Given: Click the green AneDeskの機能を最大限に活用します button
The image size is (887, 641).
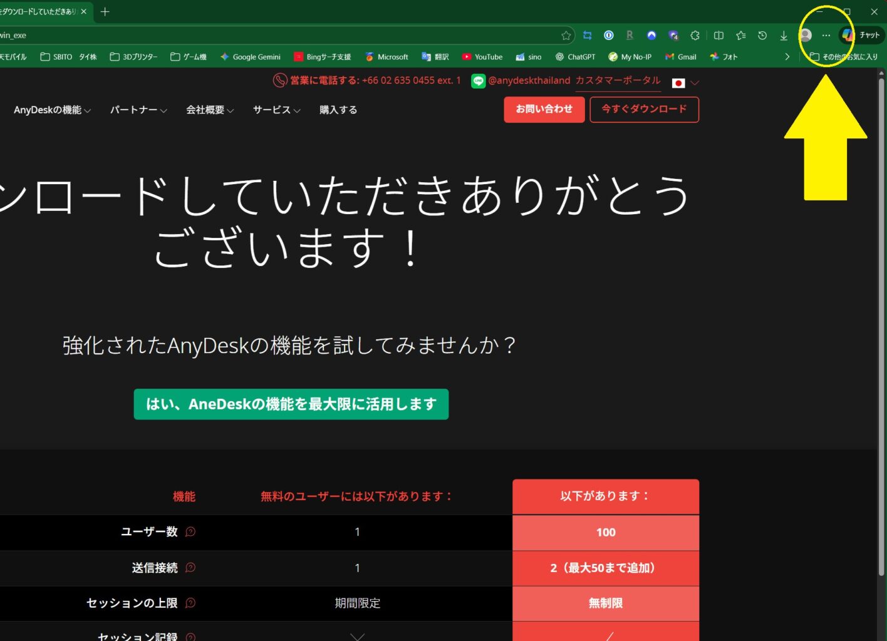Looking at the screenshot, I should tap(291, 404).
